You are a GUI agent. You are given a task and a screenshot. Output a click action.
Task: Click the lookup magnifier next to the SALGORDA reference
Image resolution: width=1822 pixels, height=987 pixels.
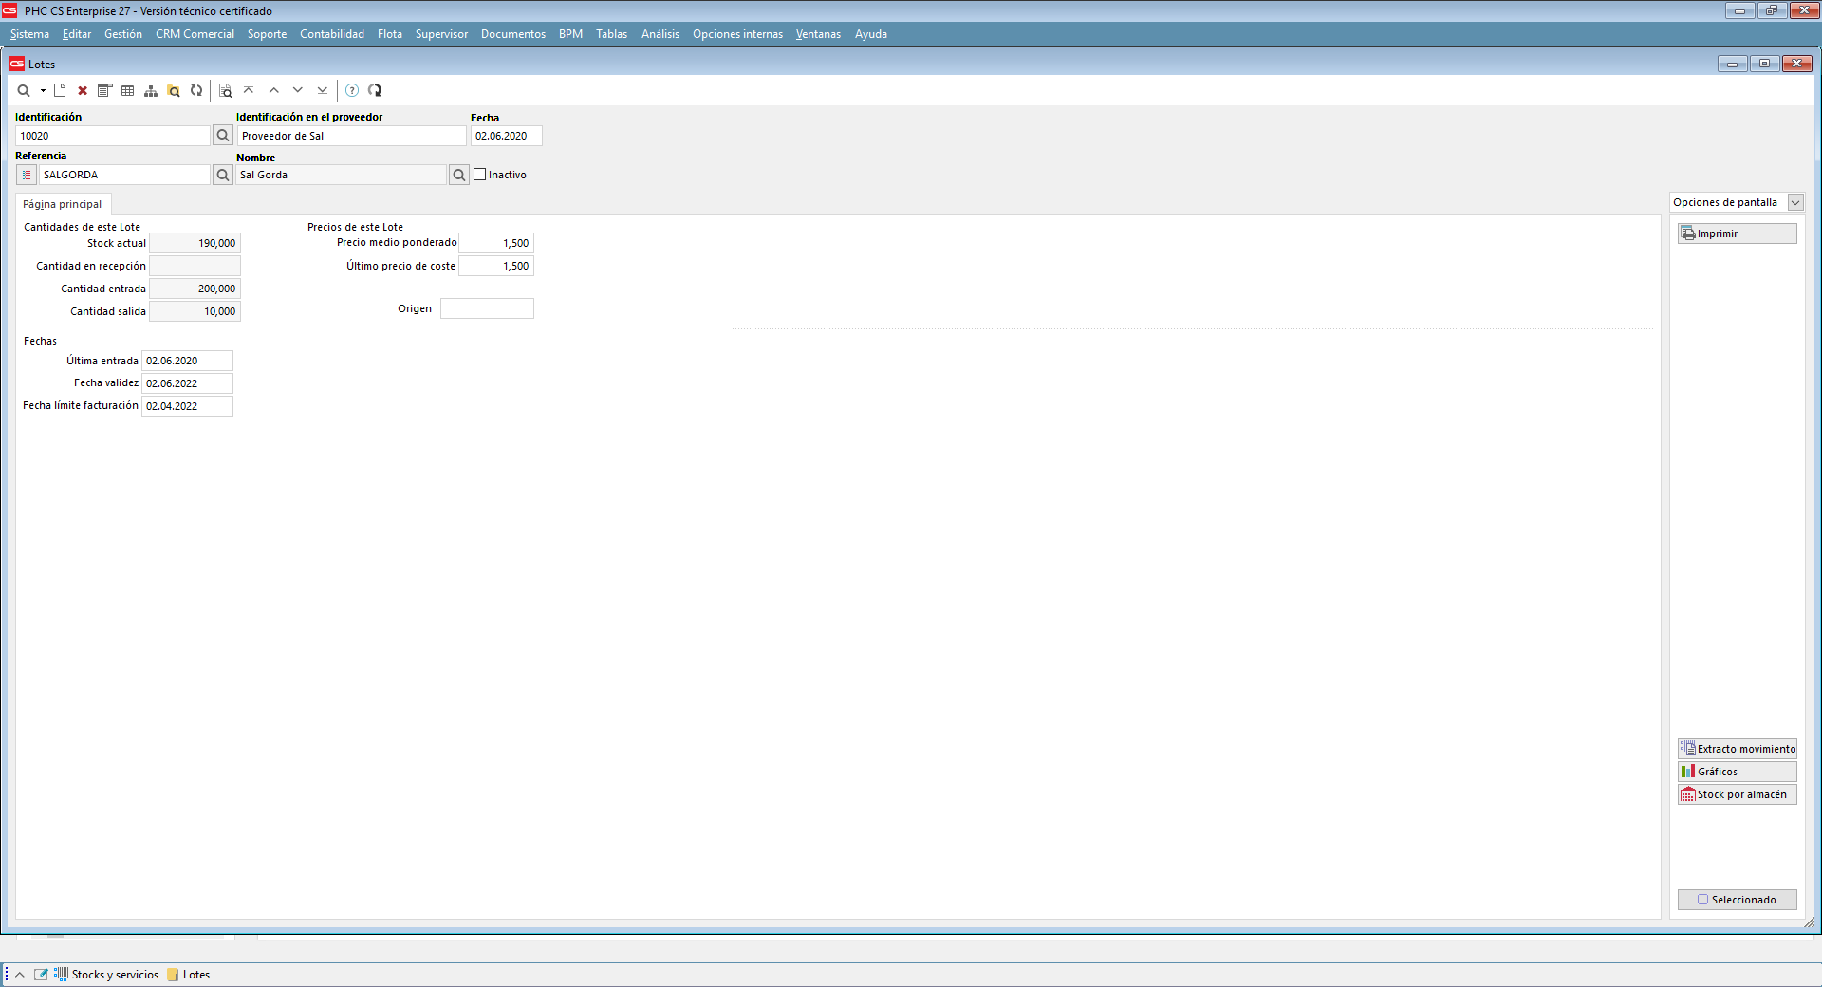point(223,175)
